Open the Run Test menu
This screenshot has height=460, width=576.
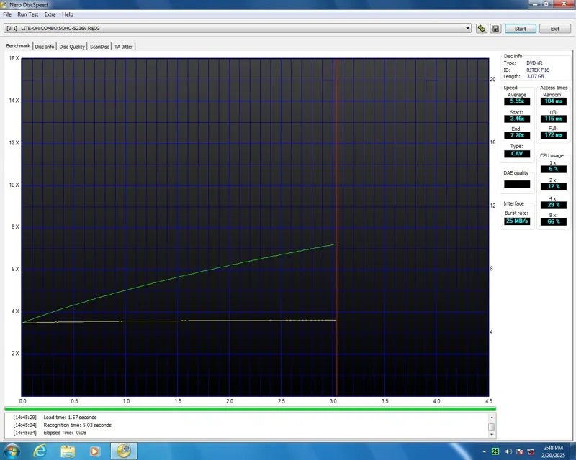pyautogui.click(x=28, y=14)
